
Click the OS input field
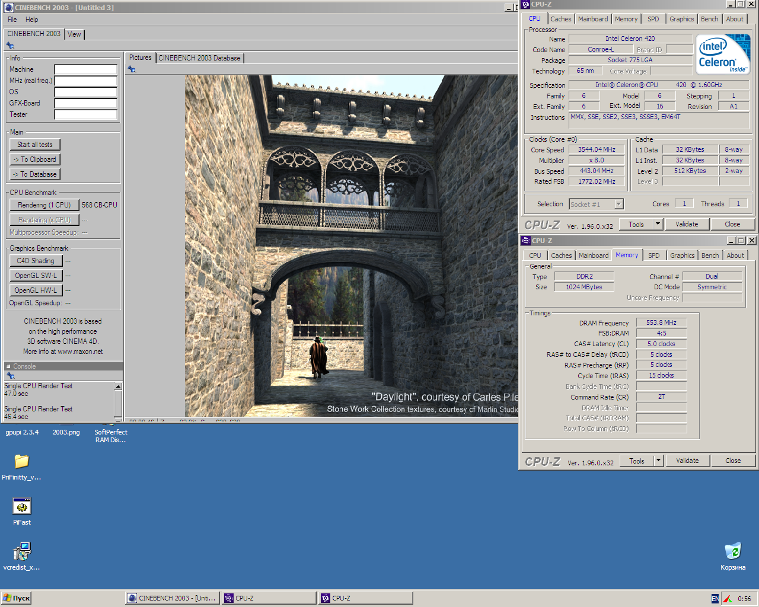(86, 92)
